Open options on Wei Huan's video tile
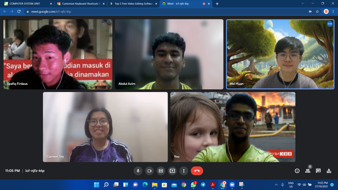This screenshot has height=190, width=338. tap(329, 24)
